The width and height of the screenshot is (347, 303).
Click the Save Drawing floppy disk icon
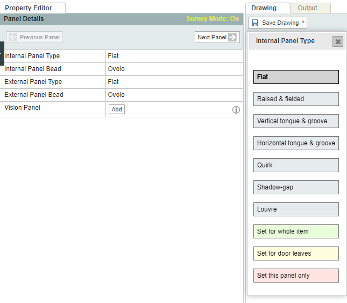[255, 23]
